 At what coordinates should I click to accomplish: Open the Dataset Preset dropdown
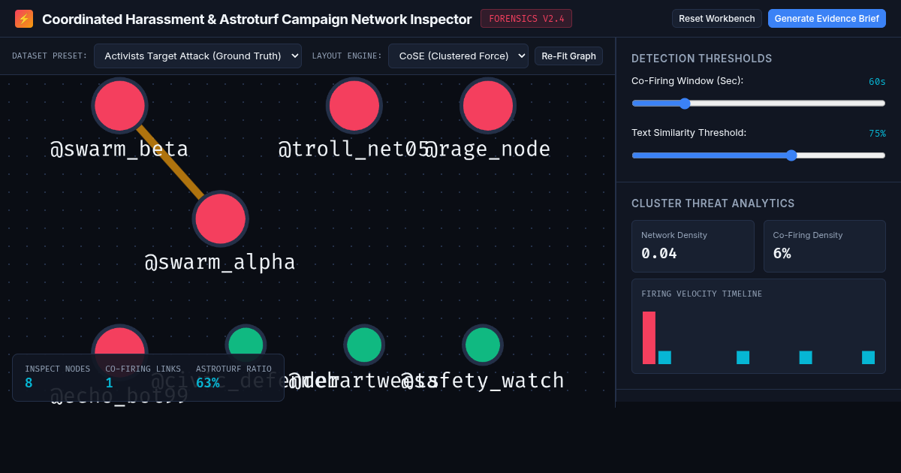(197, 56)
